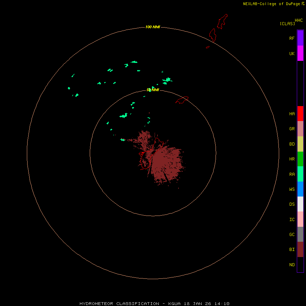Image resolution: width=306 pixels, height=306 pixels.
Task: Click the IC legend label
Action: [x=292, y=220]
